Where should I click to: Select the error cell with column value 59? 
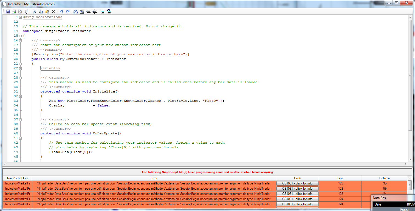click(x=385, y=189)
